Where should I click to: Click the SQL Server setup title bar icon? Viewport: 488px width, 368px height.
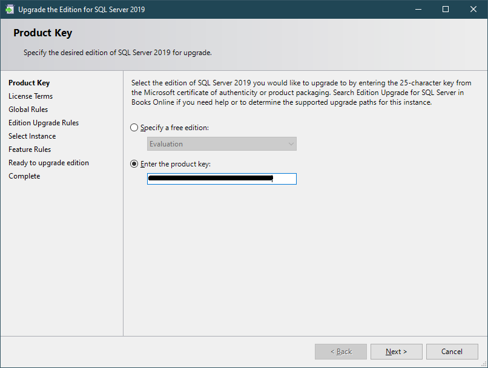click(x=10, y=10)
